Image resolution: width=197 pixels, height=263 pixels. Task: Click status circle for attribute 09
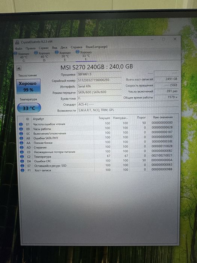click(x=21, y=129)
